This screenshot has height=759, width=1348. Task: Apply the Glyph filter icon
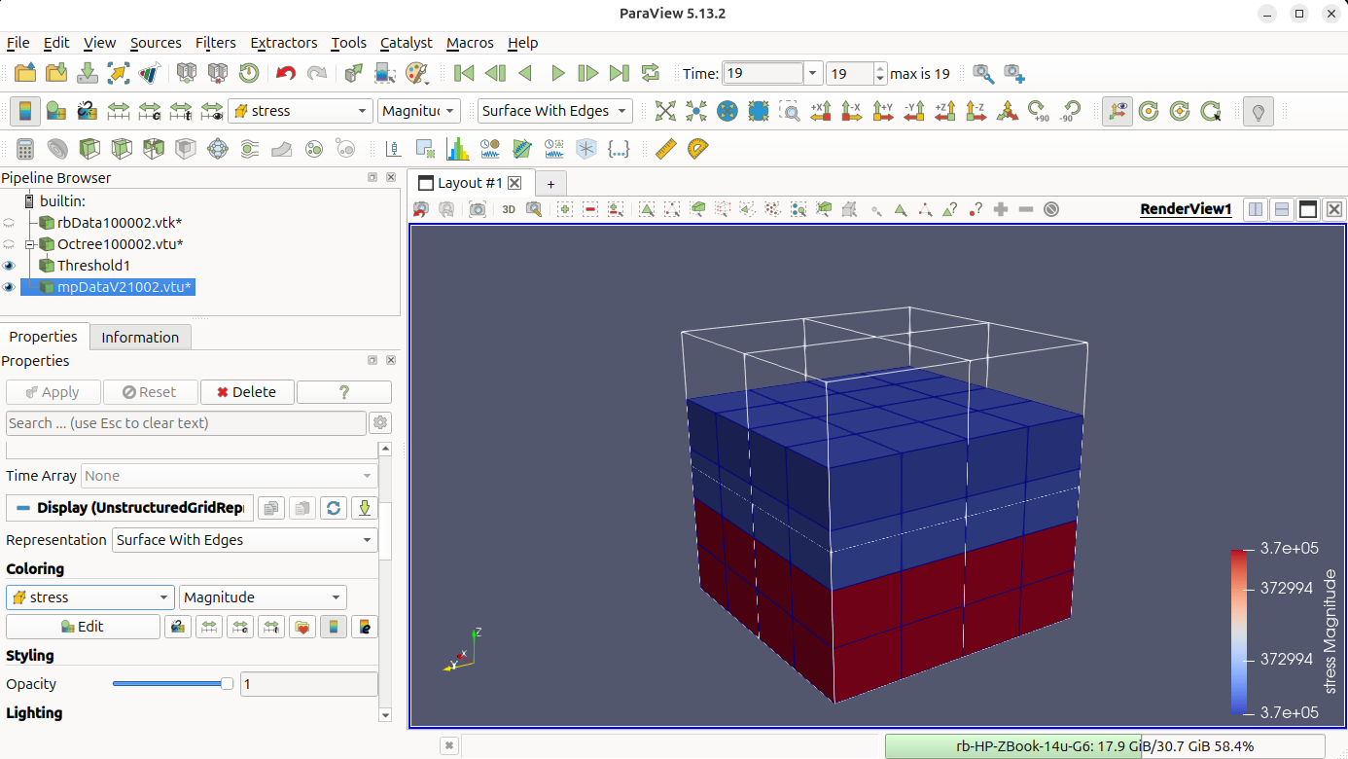218,149
